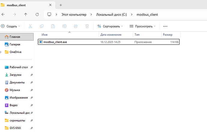Screen dimensions: 207x132
Task: Refresh the current folder view
Action: coord(37,14)
